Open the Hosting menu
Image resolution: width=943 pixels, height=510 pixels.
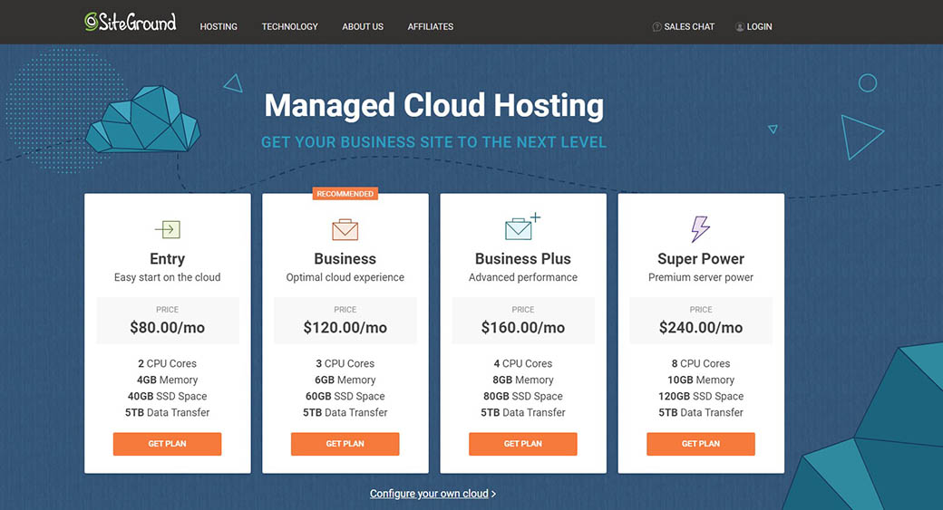pos(219,27)
